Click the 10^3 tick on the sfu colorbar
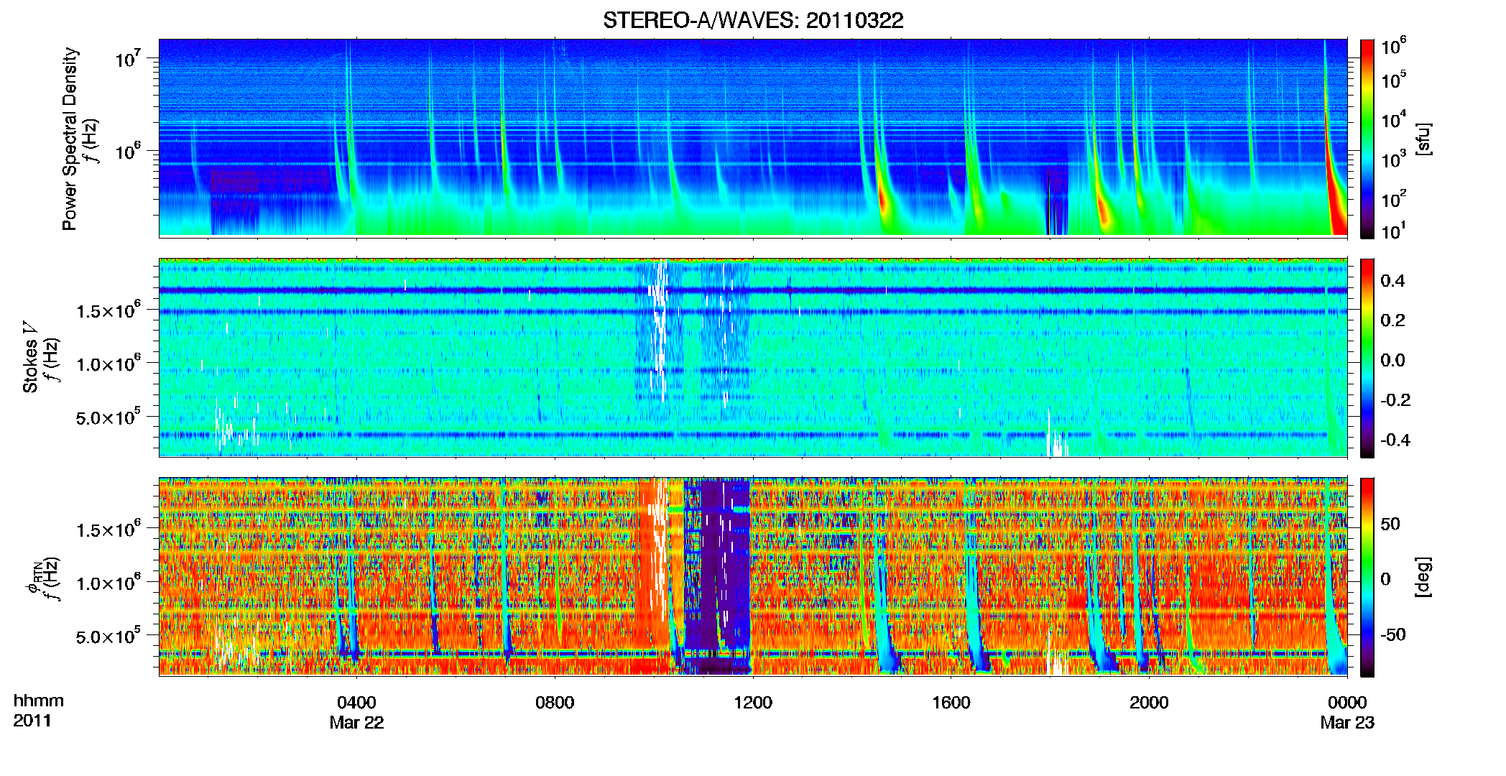Viewport: 1506px width, 776px height. click(1394, 160)
